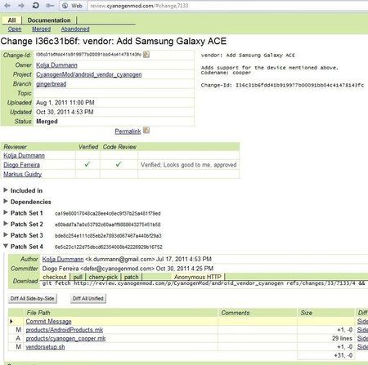Open the Commit Message file link
The image size is (368, 365).
pos(48,322)
